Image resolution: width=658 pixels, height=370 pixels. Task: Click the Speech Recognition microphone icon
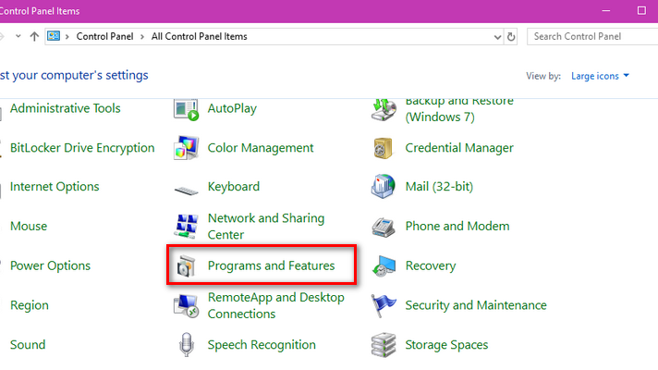(x=187, y=345)
